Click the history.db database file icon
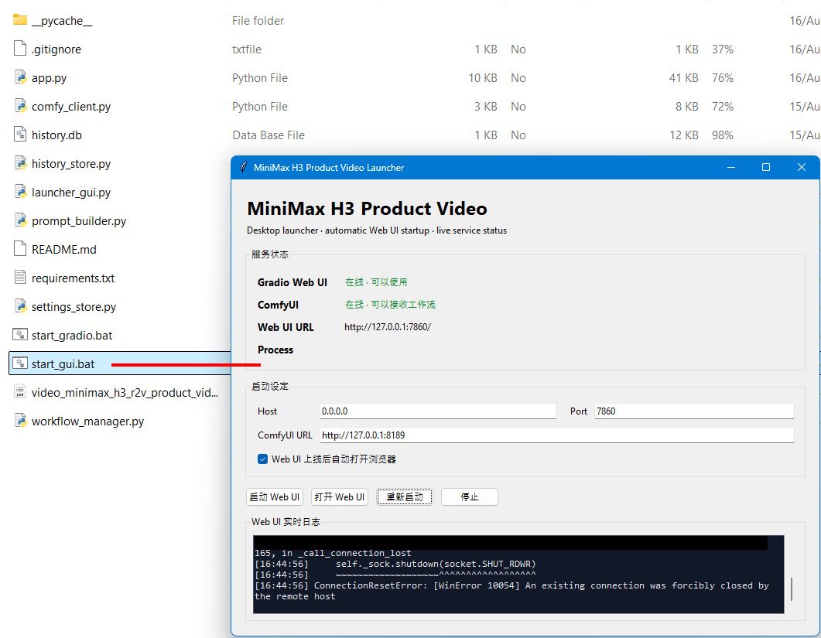The width and height of the screenshot is (821, 638). [x=20, y=134]
